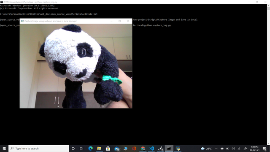This screenshot has height=152, width=270.
Task: Open Task View on the taskbar
Action: [81, 148]
